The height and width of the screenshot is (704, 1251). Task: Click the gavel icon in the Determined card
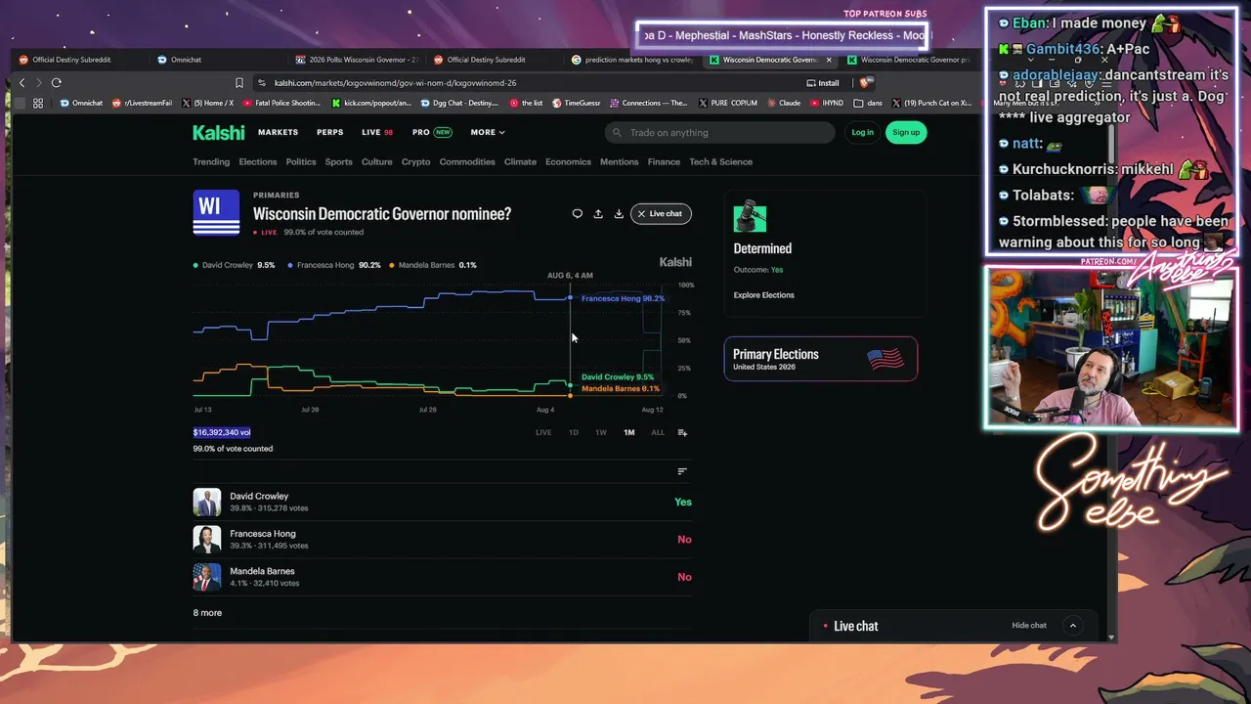coord(750,216)
